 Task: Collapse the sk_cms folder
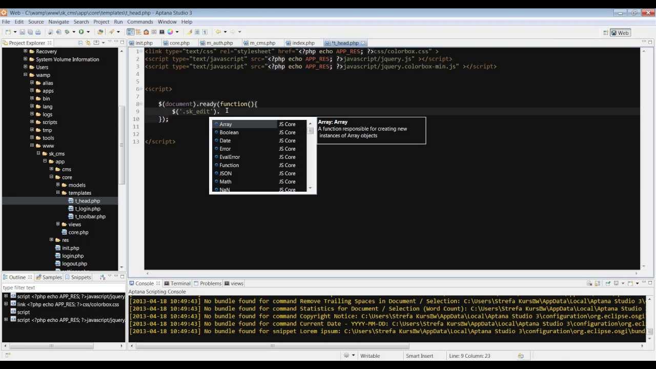[38, 153]
